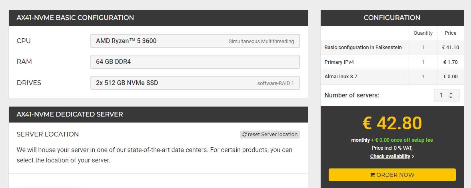Select the 64 GB DDR4 RAM field
Viewport: 471px width, 188px height.
coord(195,62)
